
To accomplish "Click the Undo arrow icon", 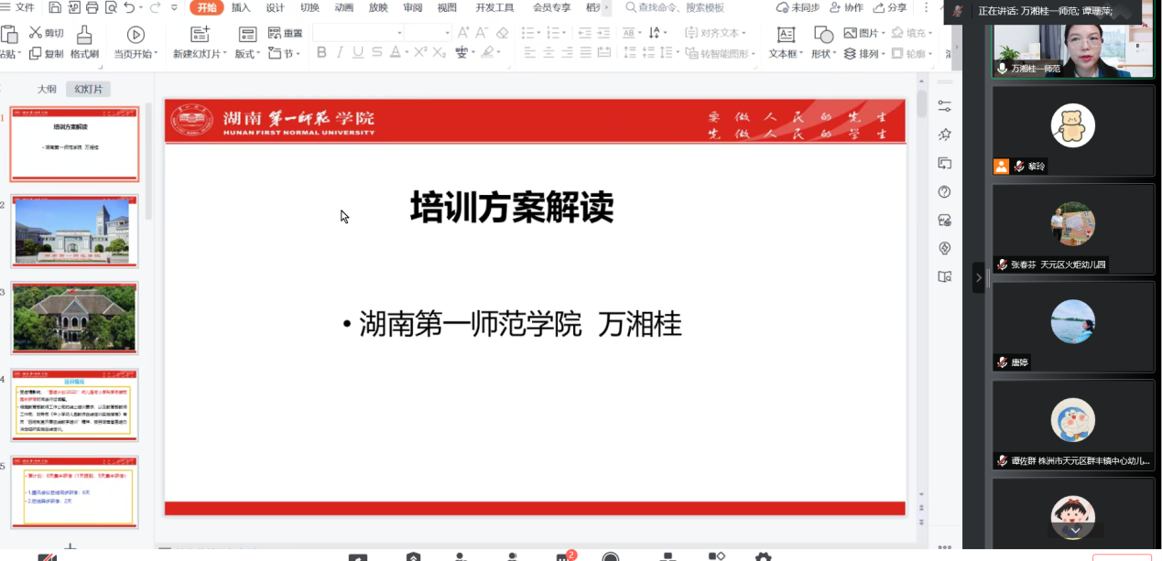I will [129, 8].
